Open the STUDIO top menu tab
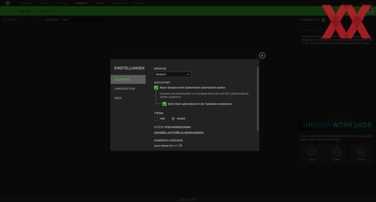The image size is (376, 202). (100, 3)
